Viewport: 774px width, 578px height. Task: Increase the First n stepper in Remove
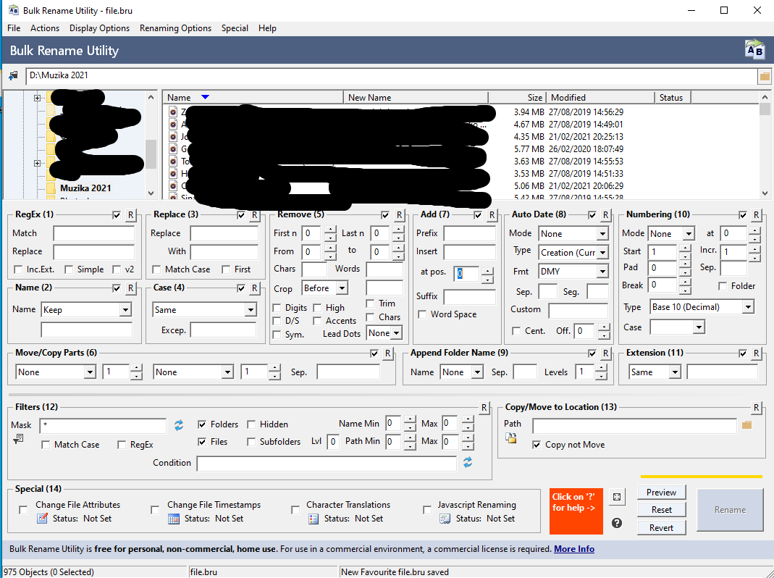point(330,230)
